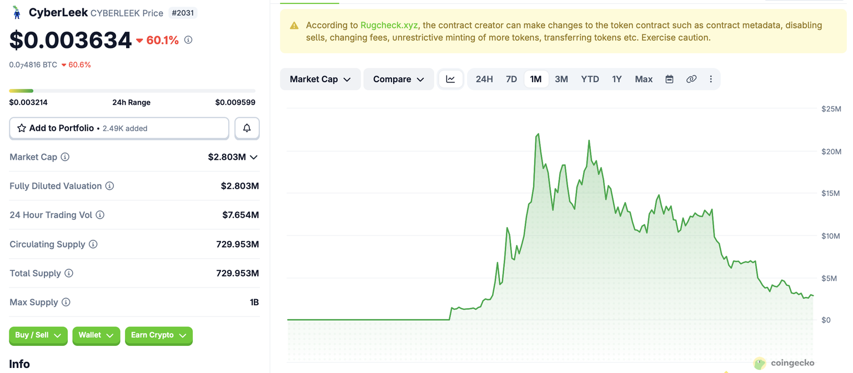Click the 24h Range progress bar

tap(132, 90)
